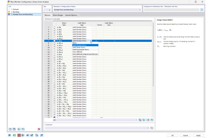Open Member Configuration Name dropdown
This screenshot has width=212, height=138.
coord(140,10)
